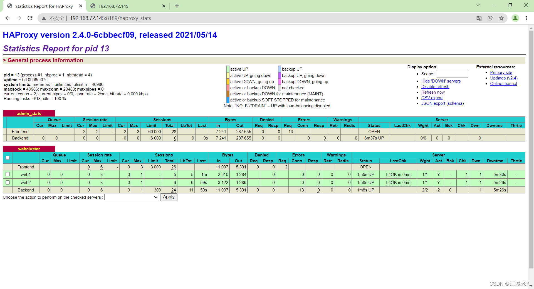Click the not-secure warning icon
The image size is (534, 289).
(x=44, y=18)
